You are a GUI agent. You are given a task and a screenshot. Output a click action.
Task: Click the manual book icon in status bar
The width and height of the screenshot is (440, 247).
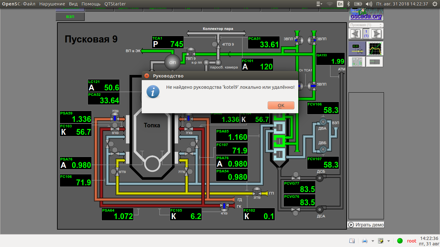[x=352, y=241]
